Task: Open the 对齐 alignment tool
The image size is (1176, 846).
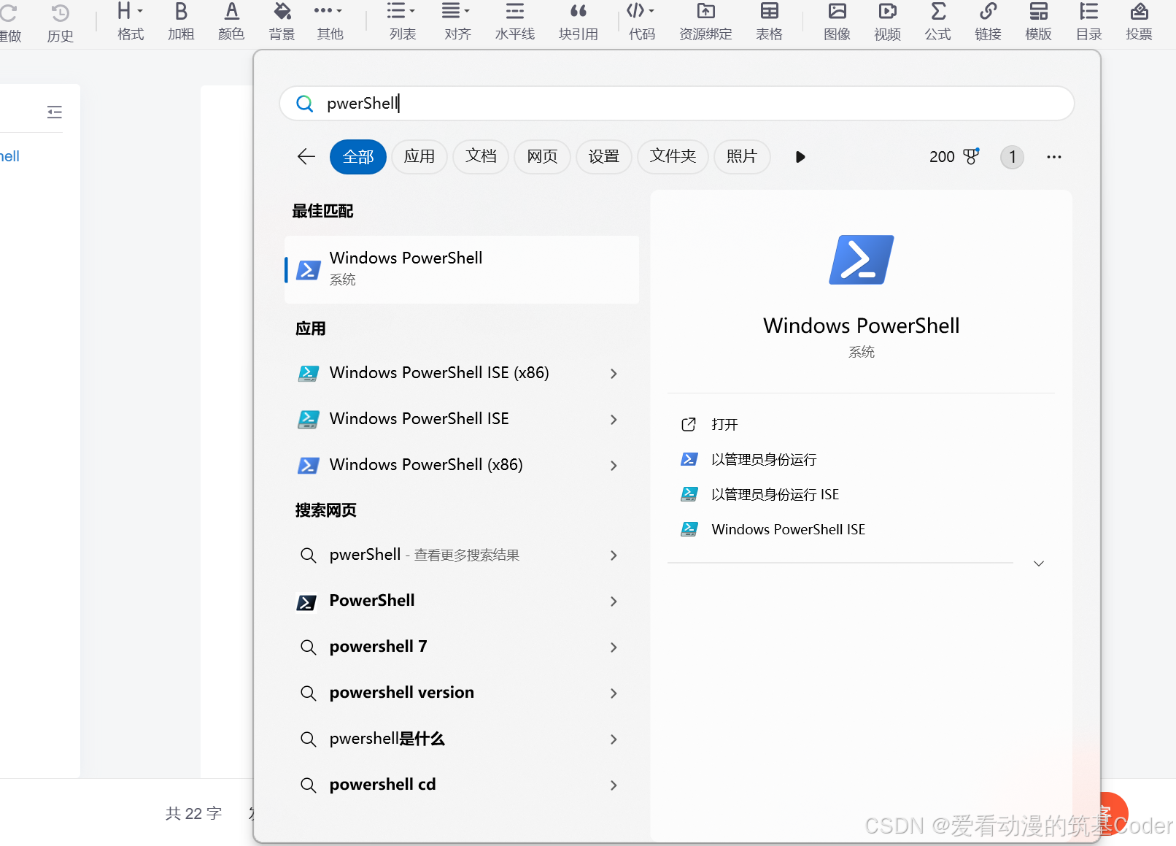Action: point(457,22)
